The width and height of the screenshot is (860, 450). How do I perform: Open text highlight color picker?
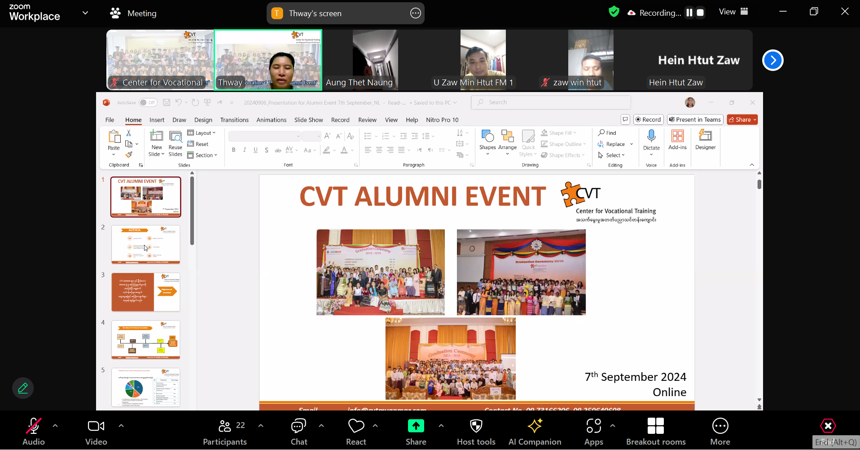[329, 150]
